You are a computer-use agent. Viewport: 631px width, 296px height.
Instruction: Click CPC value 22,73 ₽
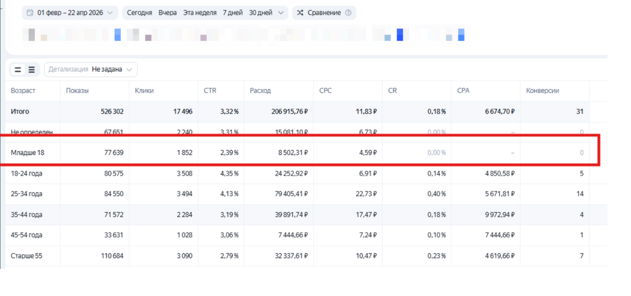[365, 194]
